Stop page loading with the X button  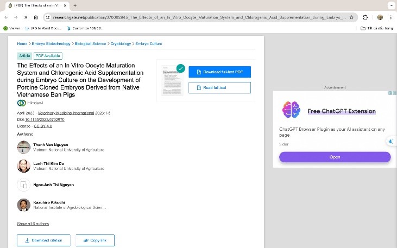click(26, 17)
